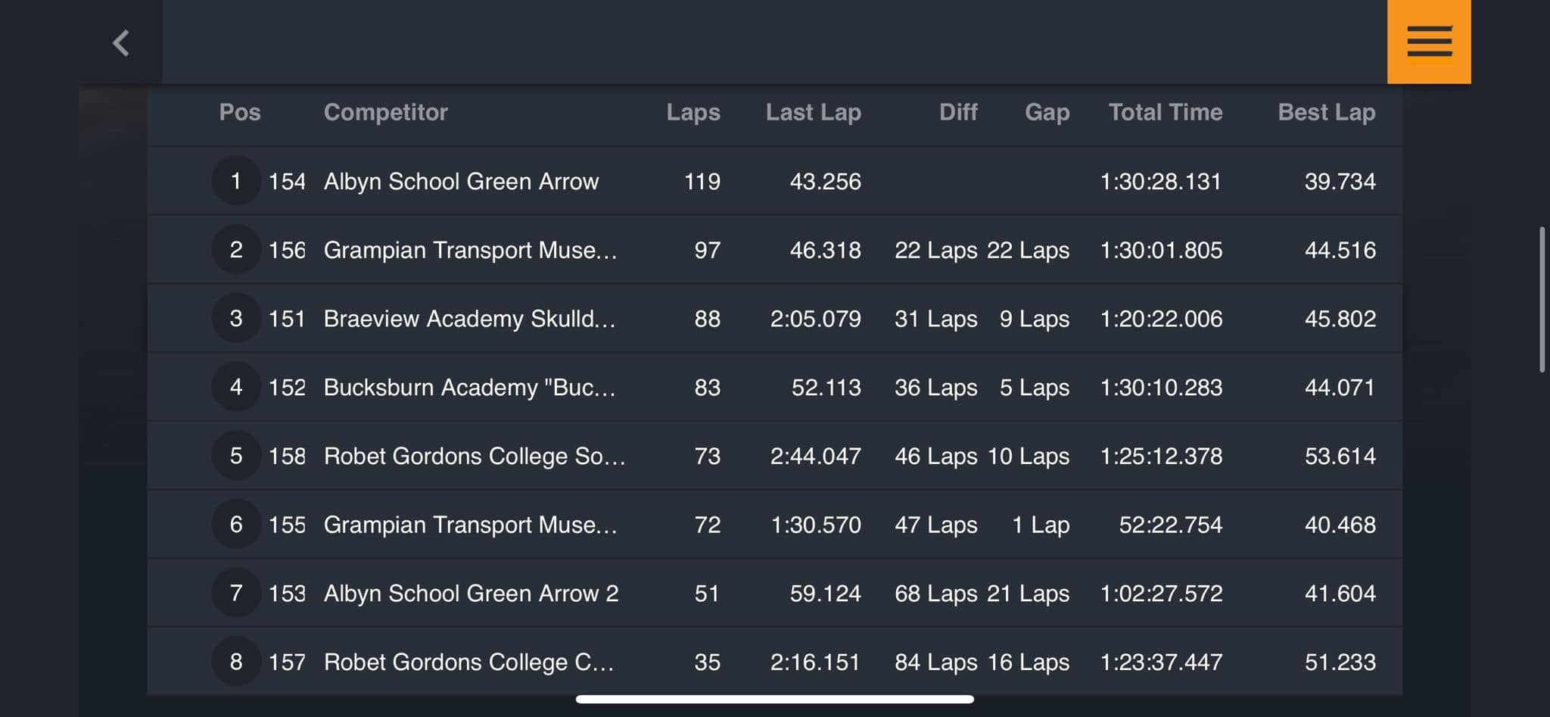Sort by Total Time header

point(1165,112)
